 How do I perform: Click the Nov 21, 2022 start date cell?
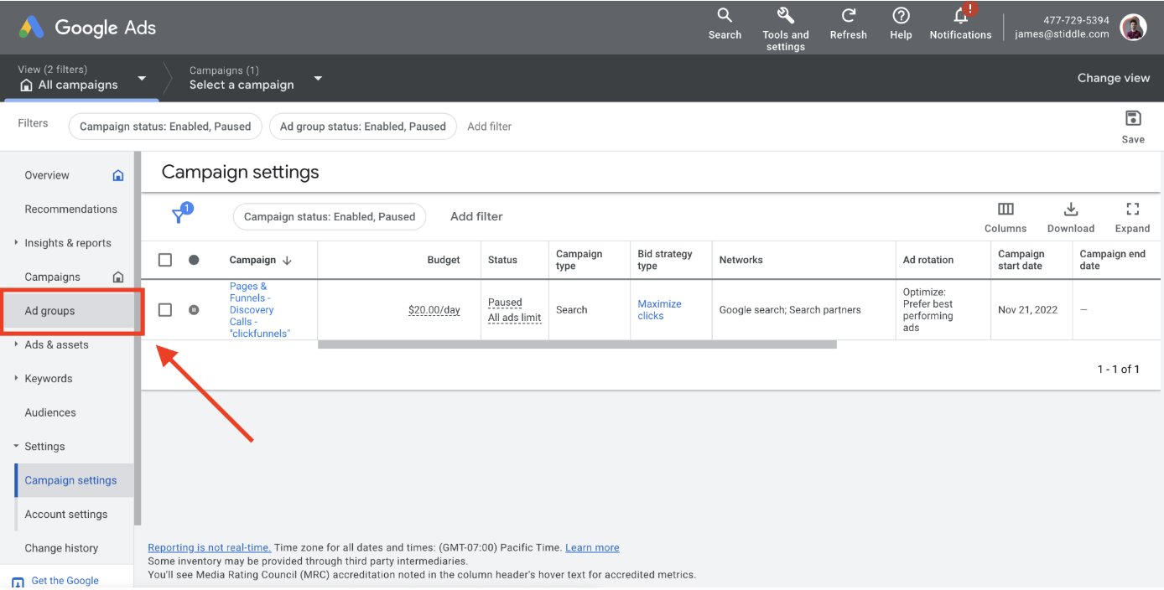[1028, 310]
